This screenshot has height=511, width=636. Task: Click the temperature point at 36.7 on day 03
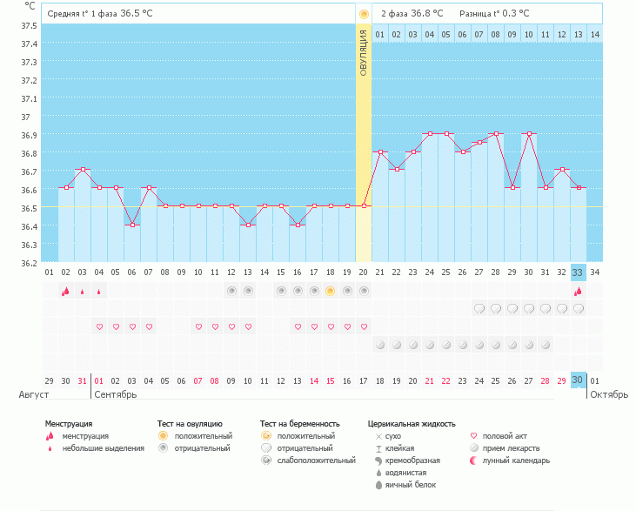click(x=83, y=169)
